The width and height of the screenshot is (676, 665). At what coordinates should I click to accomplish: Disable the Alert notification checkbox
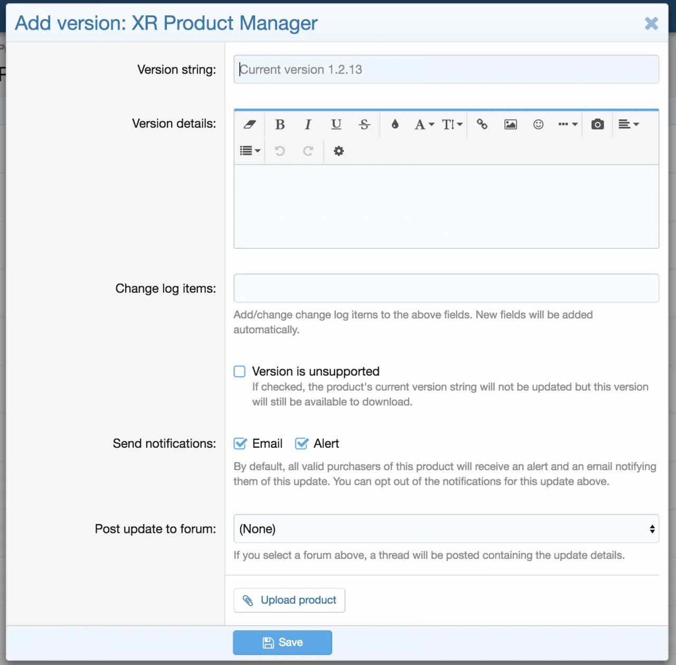click(302, 444)
